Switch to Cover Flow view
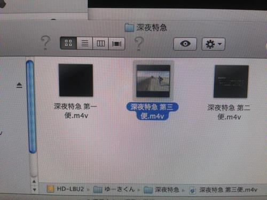This screenshot has width=267, height=200. pyautogui.click(x=117, y=44)
